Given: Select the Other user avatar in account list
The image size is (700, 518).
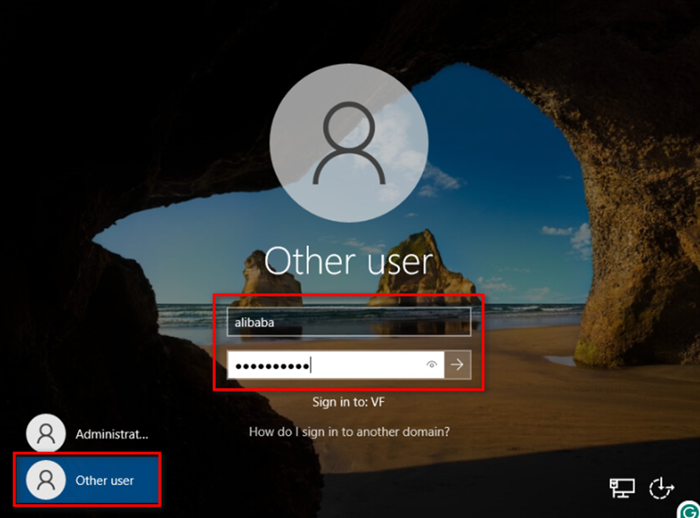Looking at the screenshot, I should click(46, 480).
